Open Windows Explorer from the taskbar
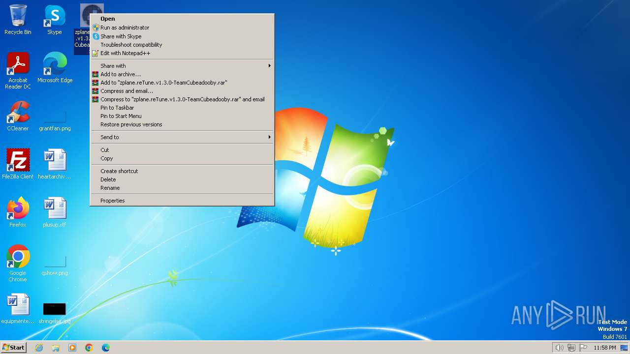630x354 pixels. pyautogui.click(x=56, y=348)
